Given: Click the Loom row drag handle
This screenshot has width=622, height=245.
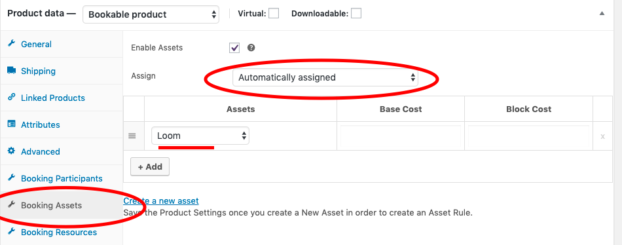Looking at the screenshot, I should tap(132, 136).
